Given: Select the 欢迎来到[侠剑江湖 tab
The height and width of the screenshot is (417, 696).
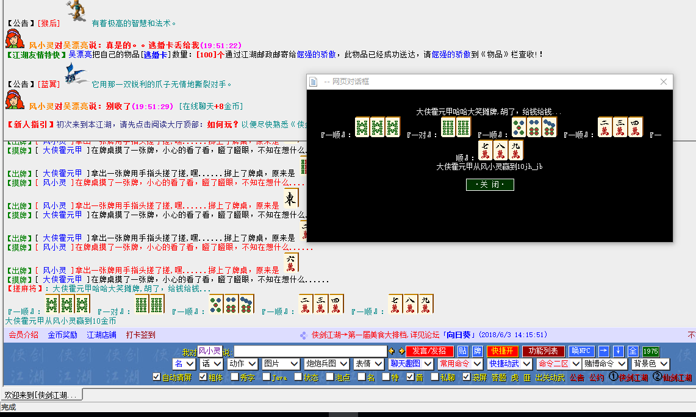Looking at the screenshot, I should tap(41, 395).
